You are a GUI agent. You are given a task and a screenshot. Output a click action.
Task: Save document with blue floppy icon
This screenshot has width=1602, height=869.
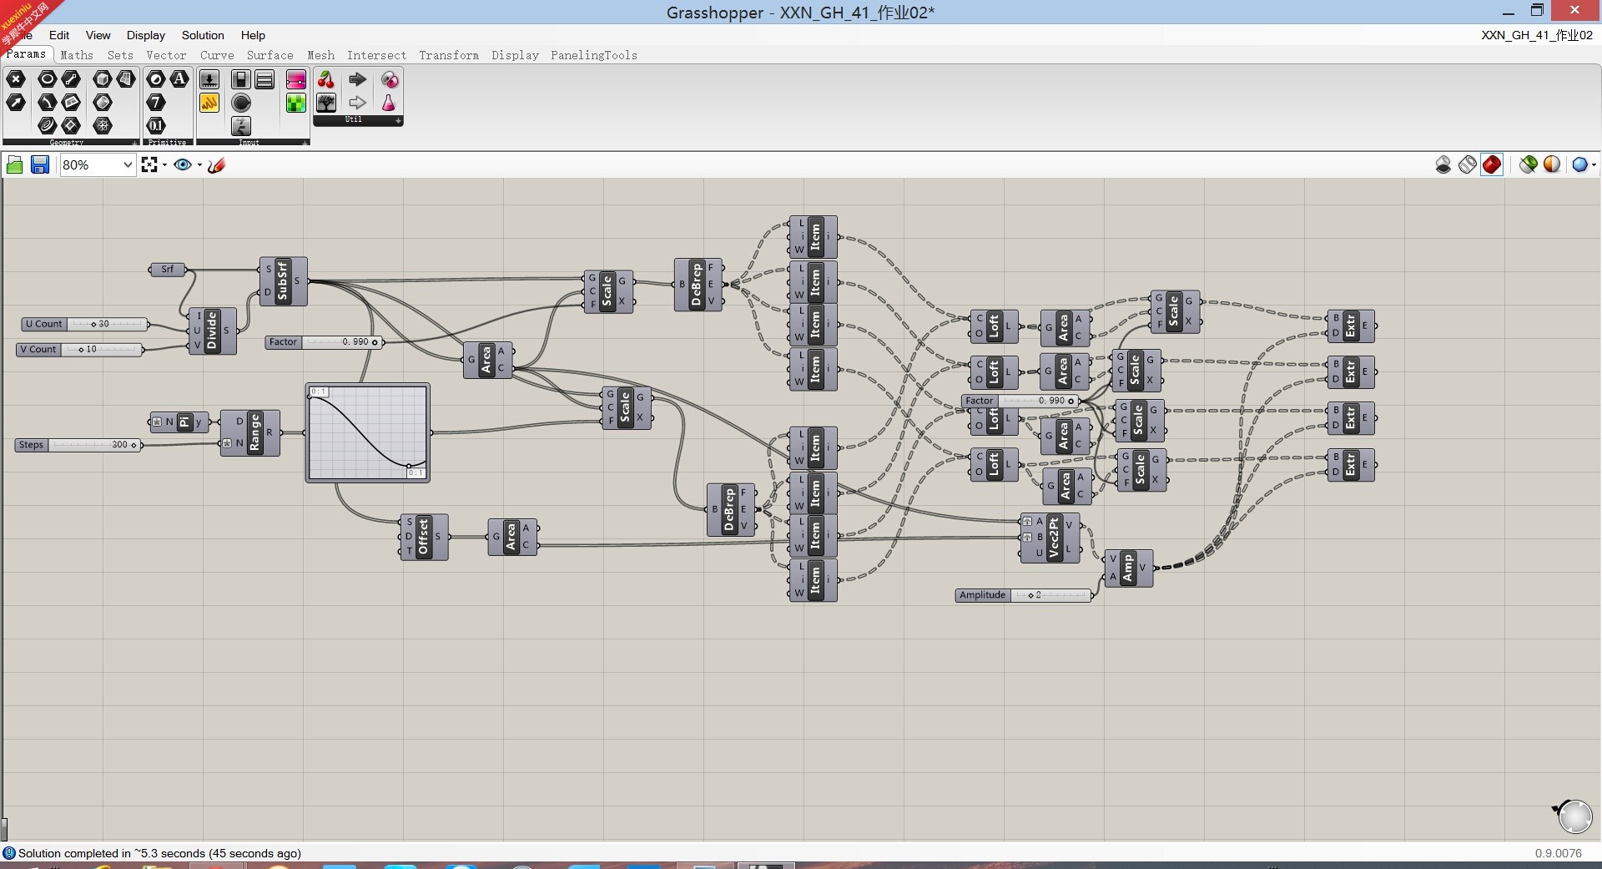(39, 164)
